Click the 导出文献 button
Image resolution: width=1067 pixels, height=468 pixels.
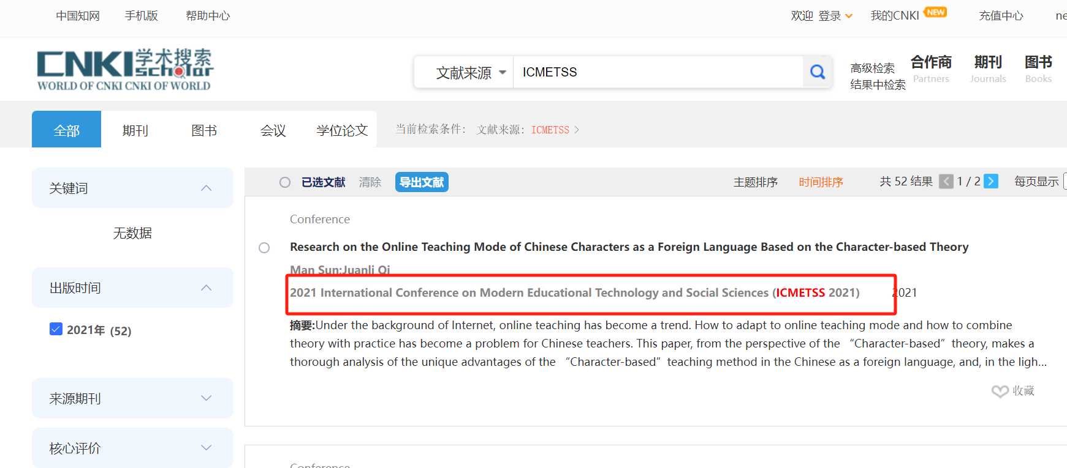point(422,182)
